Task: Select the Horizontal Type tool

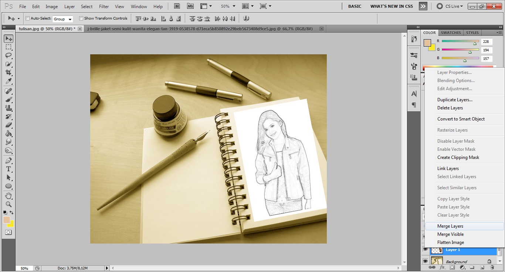Action: click(8, 169)
